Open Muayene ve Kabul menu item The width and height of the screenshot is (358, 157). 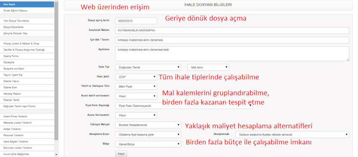tap(27, 68)
